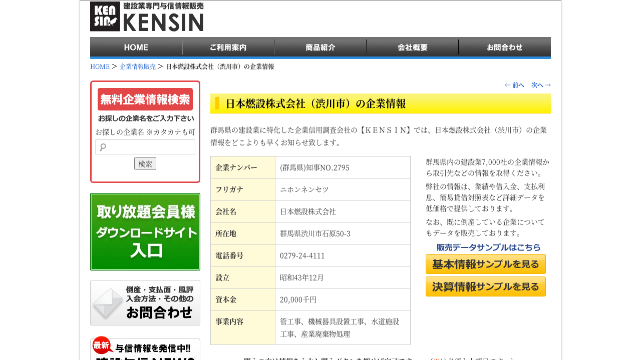Select the 日本燃設株式会社 company name cell
This screenshot has height=360, width=641.
click(x=343, y=211)
